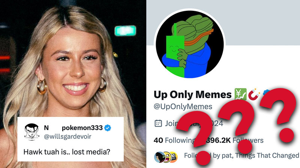Click the Hawk tuah lost media tweet text
Image resolution: width=300 pixels, height=168 pixels.
coord(67,152)
